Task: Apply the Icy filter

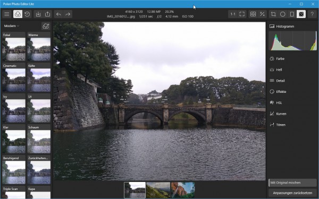Action: coord(14,108)
